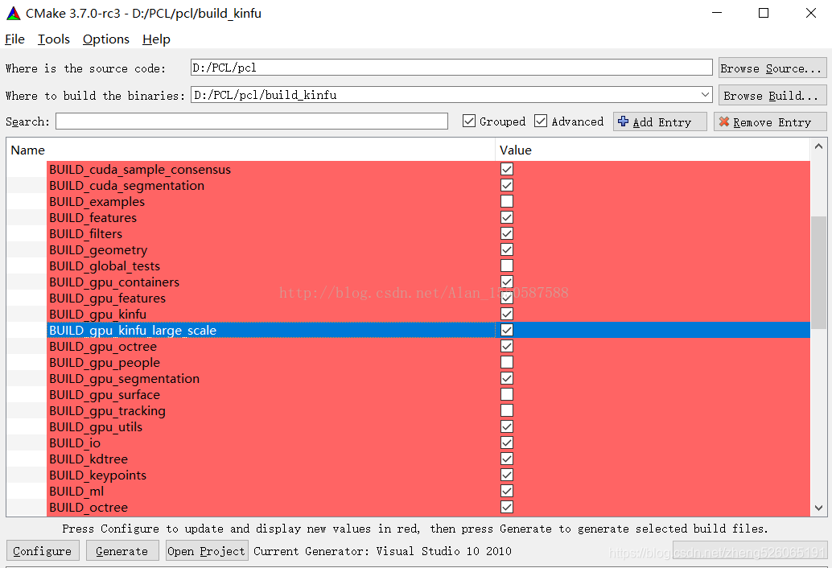
Task: Select the BUILD_gpu_people entry name
Action: click(105, 363)
